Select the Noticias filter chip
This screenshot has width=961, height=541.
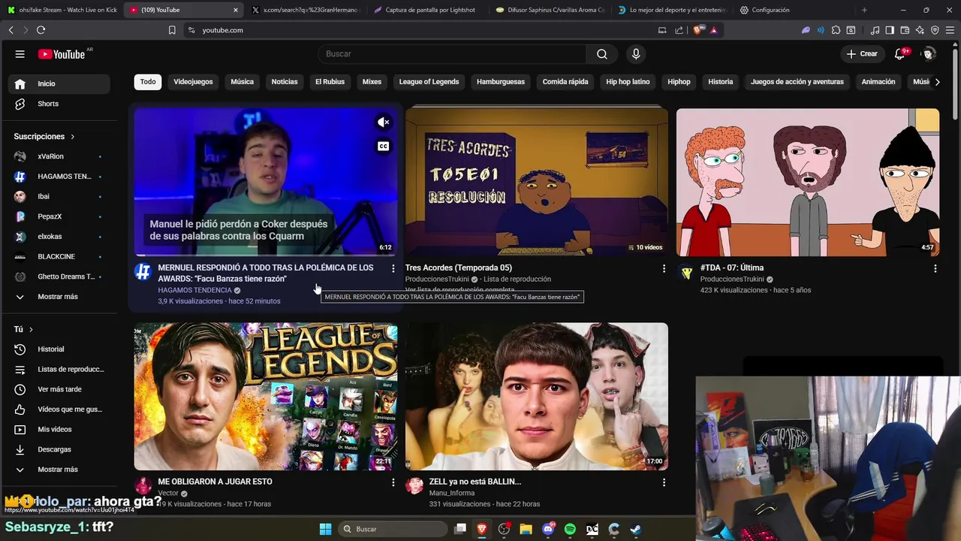(x=285, y=82)
